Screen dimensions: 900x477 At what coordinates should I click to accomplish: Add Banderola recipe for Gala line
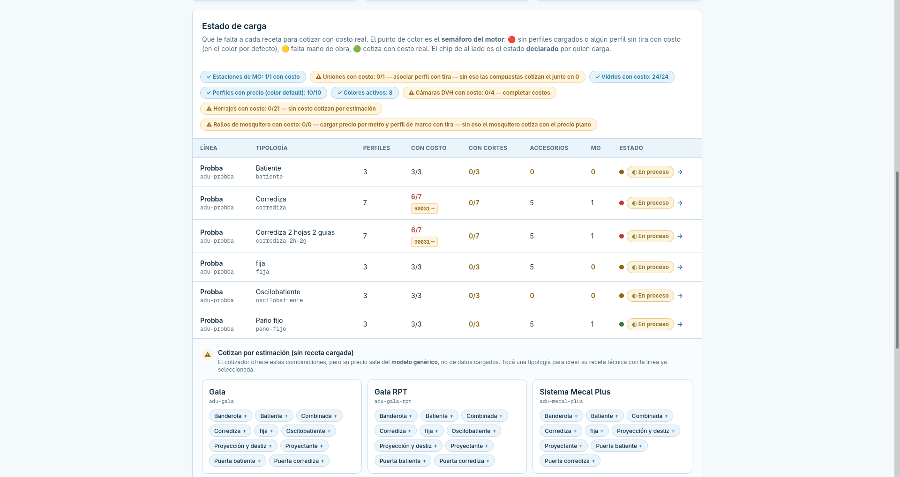231,416
